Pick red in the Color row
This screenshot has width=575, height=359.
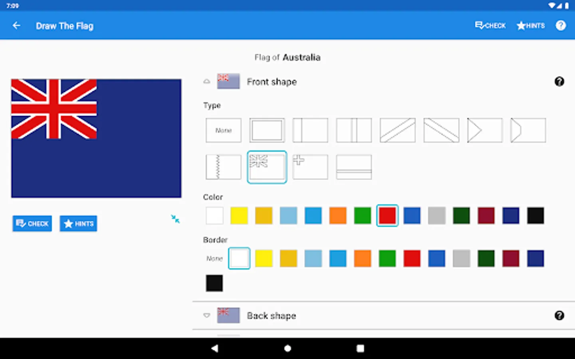387,216
